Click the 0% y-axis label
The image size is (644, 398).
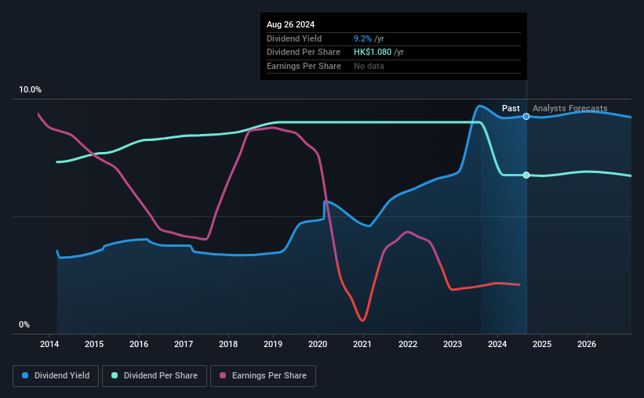[x=24, y=324]
